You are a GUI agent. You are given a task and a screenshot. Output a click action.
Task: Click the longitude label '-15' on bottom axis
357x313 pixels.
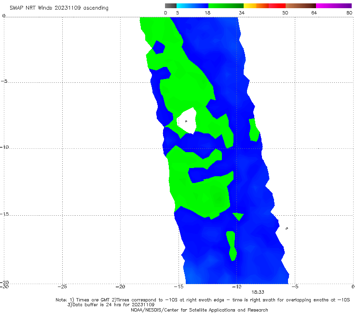point(178,287)
